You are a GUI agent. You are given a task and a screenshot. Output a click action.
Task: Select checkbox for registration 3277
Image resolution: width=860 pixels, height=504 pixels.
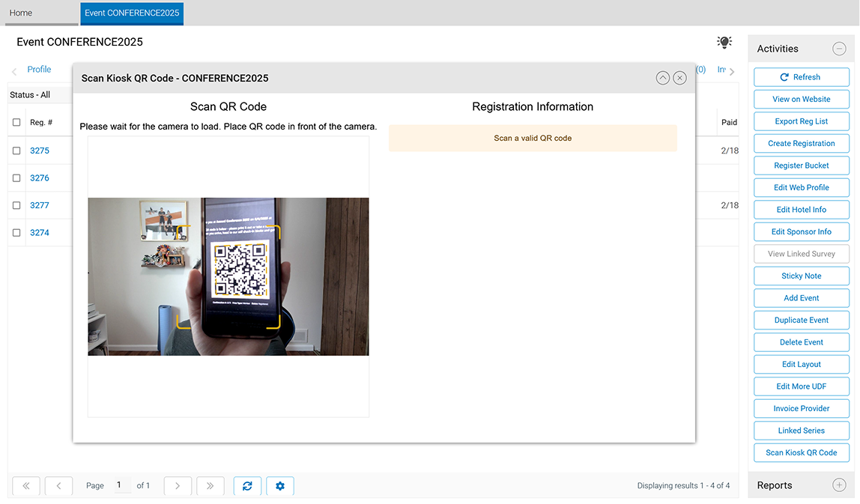[16, 205]
